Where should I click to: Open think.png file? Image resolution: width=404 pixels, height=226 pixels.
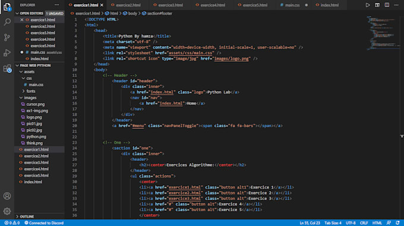(x=34, y=143)
